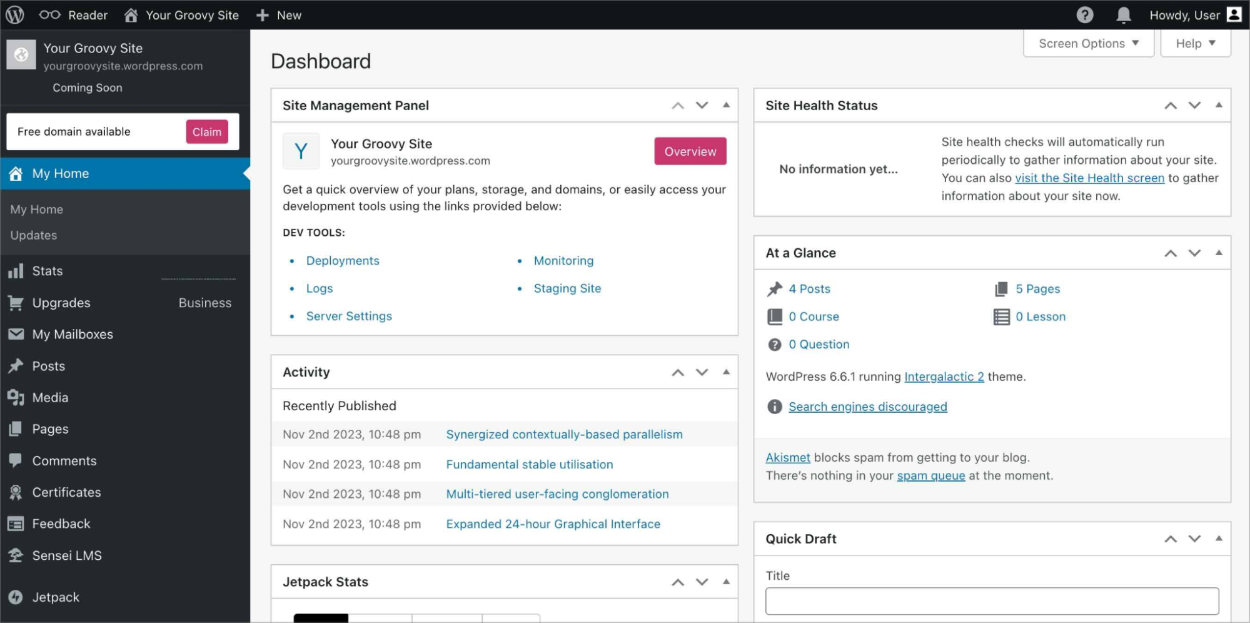Open Howdy, User account menu
Screen dimensions: 1250x623
click(1196, 15)
